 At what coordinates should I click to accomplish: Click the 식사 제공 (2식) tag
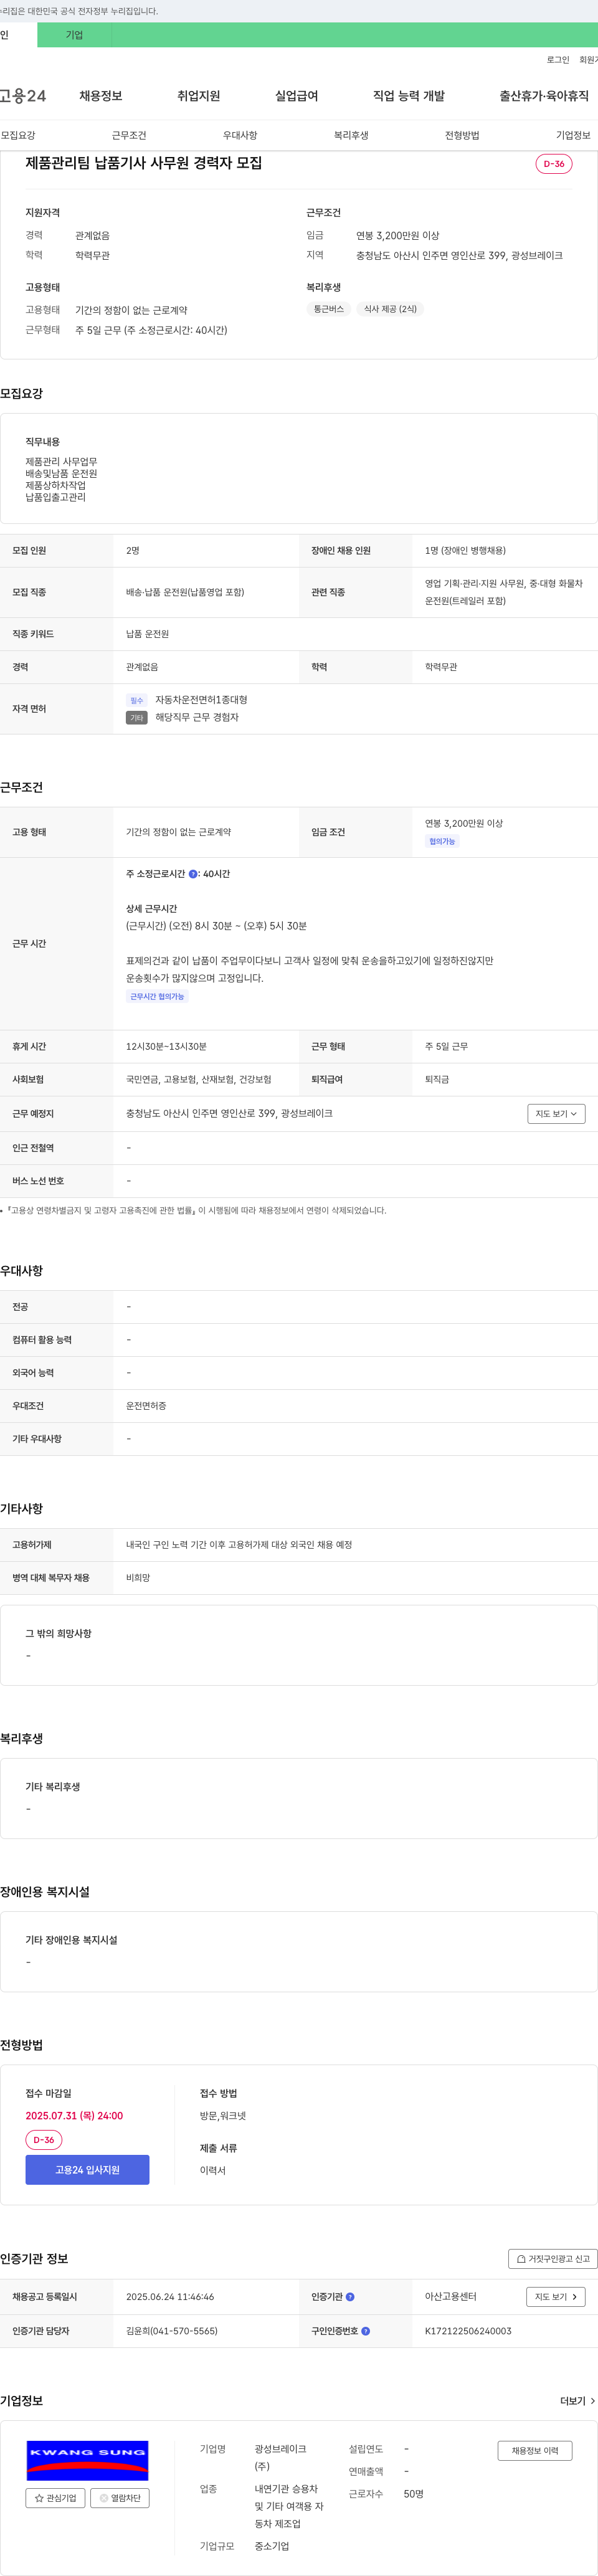(390, 309)
